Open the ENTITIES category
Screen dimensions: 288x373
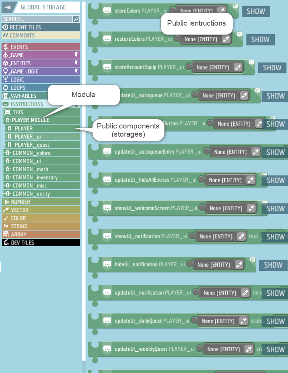tap(41, 63)
